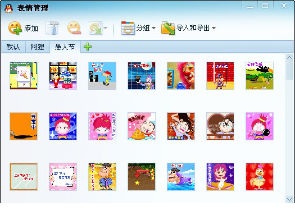This screenshot has width=295, height=211.
Task: Click the QQ penguin icon in title bar
Action: 8,8
